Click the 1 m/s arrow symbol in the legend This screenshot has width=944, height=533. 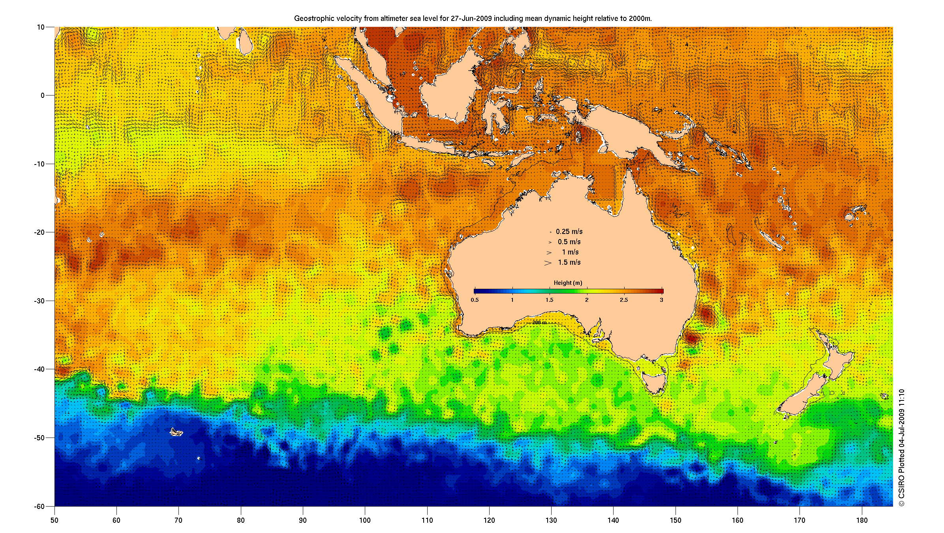(549, 252)
